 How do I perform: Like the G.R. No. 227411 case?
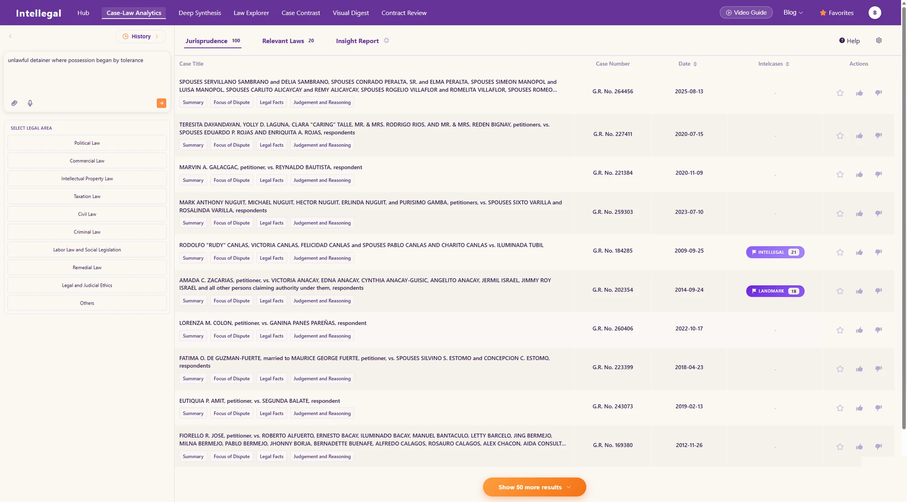(859, 135)
